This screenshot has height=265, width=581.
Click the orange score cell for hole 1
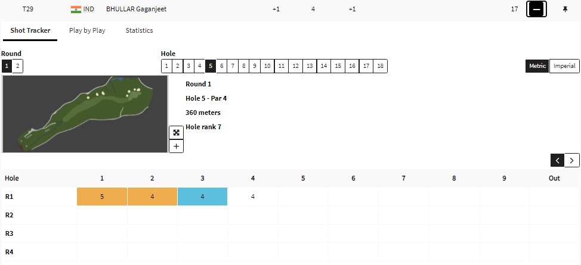(102, 197)
